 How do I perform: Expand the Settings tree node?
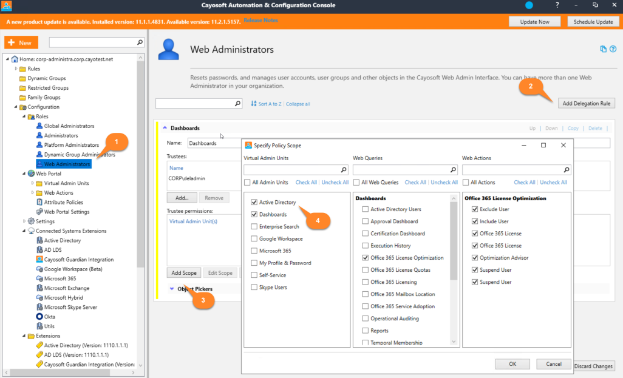tap(24, 221)
